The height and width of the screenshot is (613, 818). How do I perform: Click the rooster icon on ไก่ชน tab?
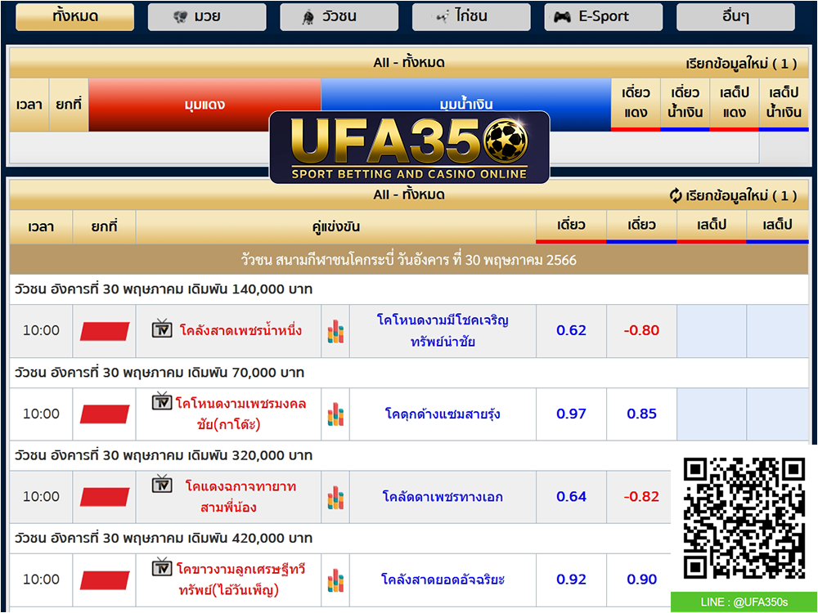point(443,17)
